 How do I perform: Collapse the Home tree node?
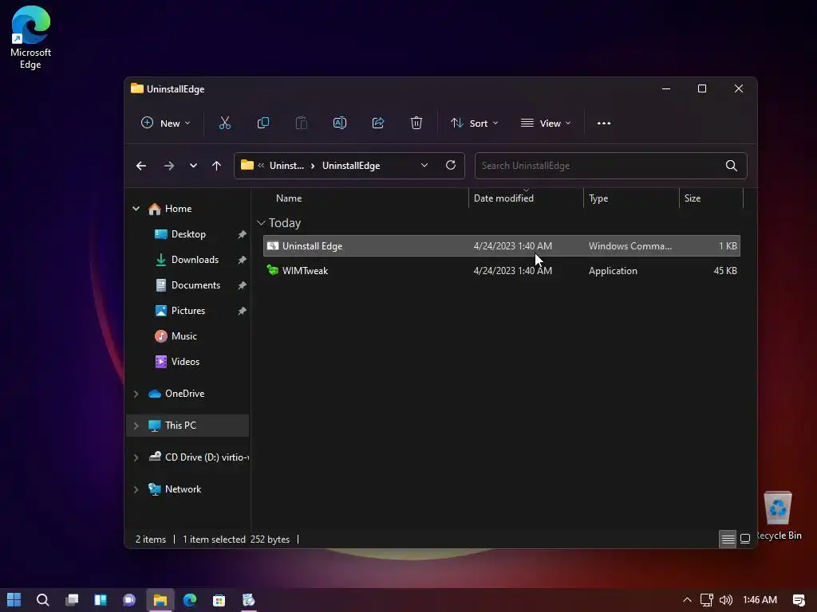click(x=136, y=209)
